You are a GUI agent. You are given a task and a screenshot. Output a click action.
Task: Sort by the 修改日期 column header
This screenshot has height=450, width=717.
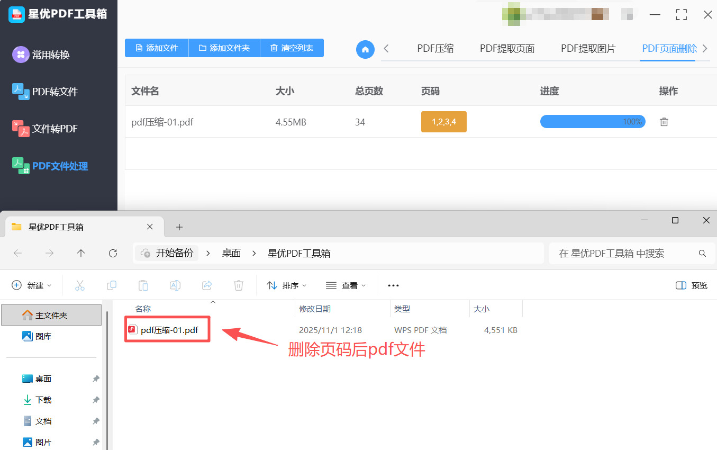click(315, 309)
